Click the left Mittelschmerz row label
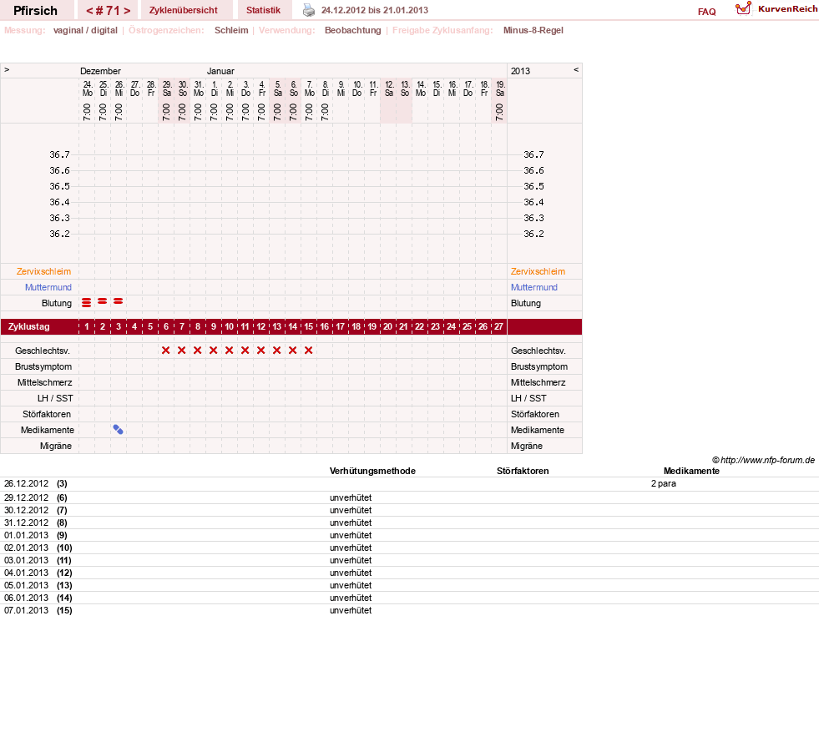Viewport: 819px width, 737px height. (x=44, y=382)
